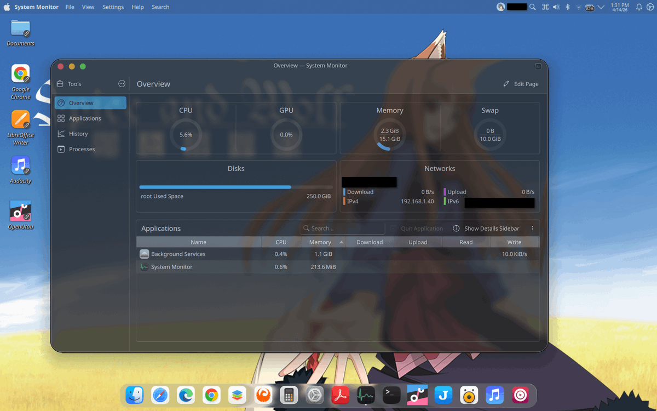657x411 pixels.
Task: Open Adobe Acrobat red icon in dock
Action: coord(340,395)
